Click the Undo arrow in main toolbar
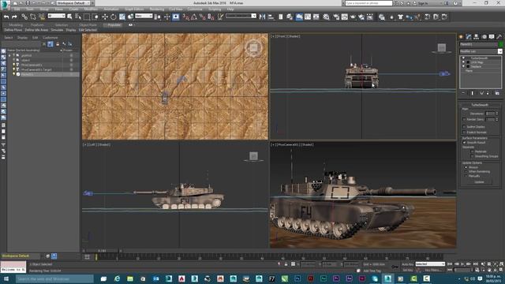The image size is (505, 284). (x=6, y=17)
